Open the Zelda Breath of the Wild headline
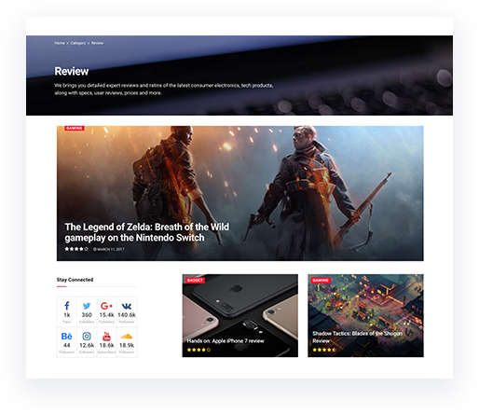Screen dimensions: 479x414 tap(147, 232)
